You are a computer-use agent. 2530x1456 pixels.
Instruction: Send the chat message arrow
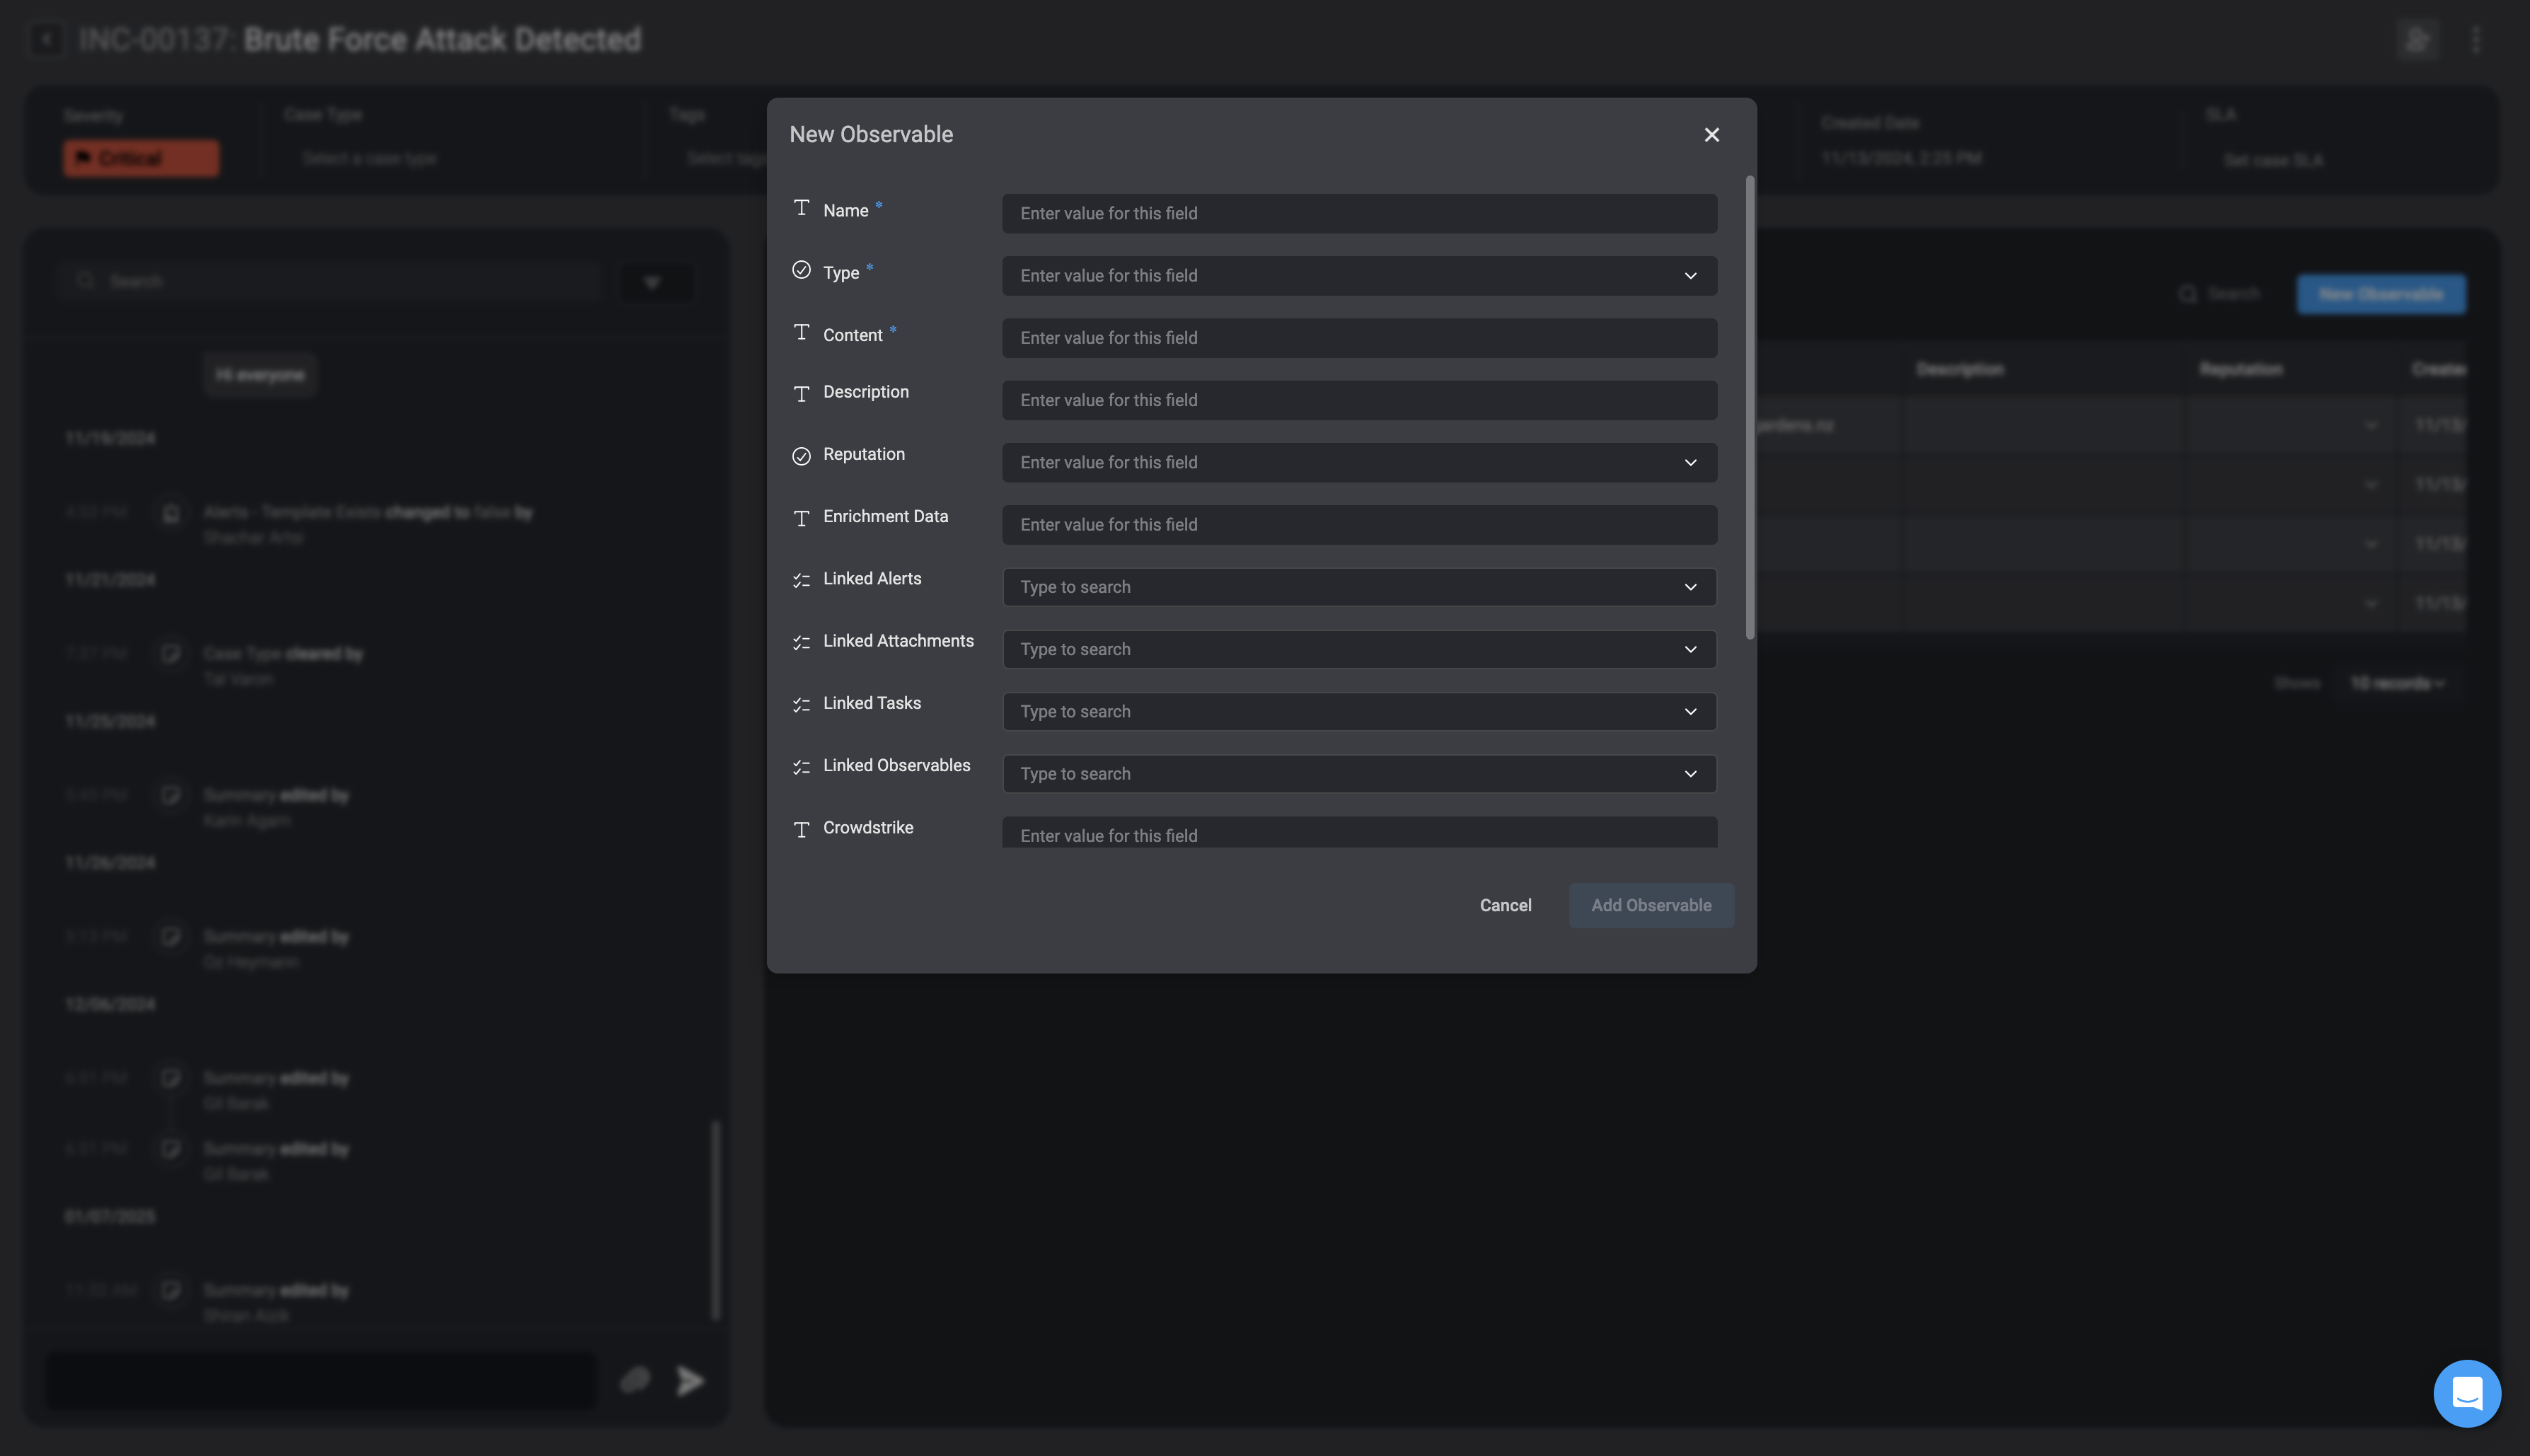690,1380
